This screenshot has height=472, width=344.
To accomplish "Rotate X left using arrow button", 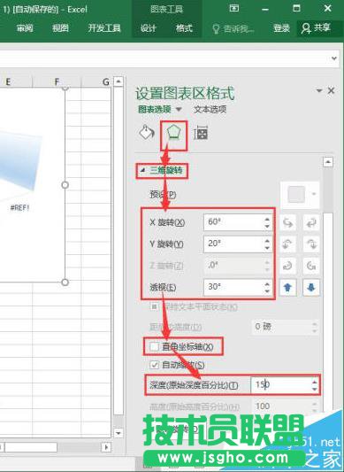I will pos(287,223).
